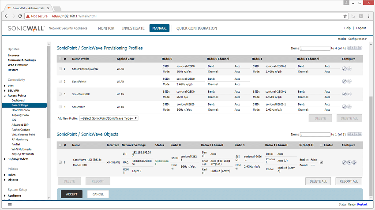Click the Restart link in status bar
The image size is (375, 210).
(362, 205)
